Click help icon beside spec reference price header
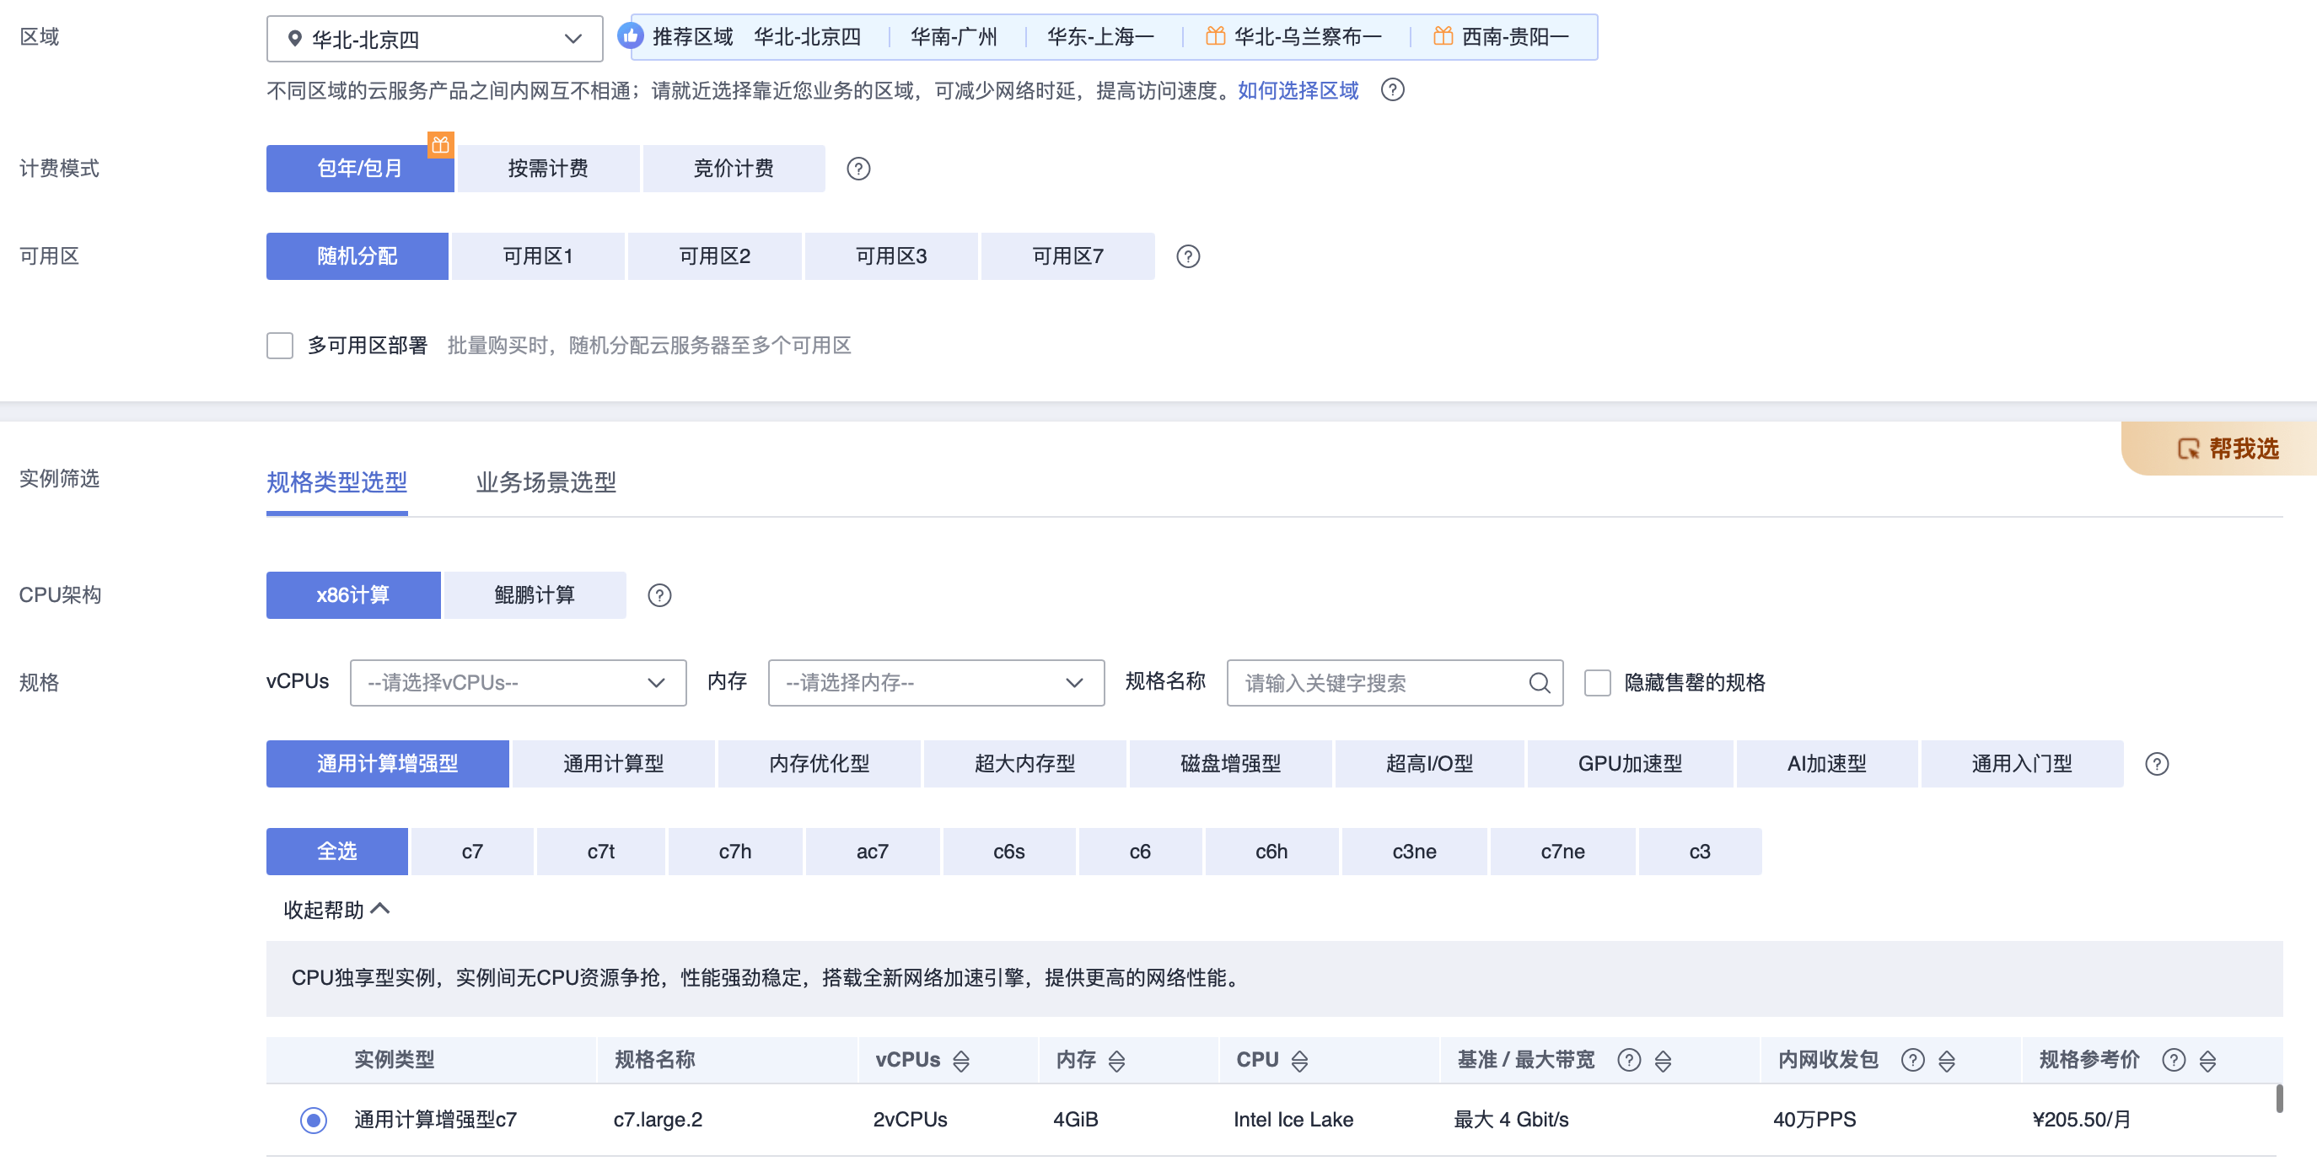 (2173, 1060)
